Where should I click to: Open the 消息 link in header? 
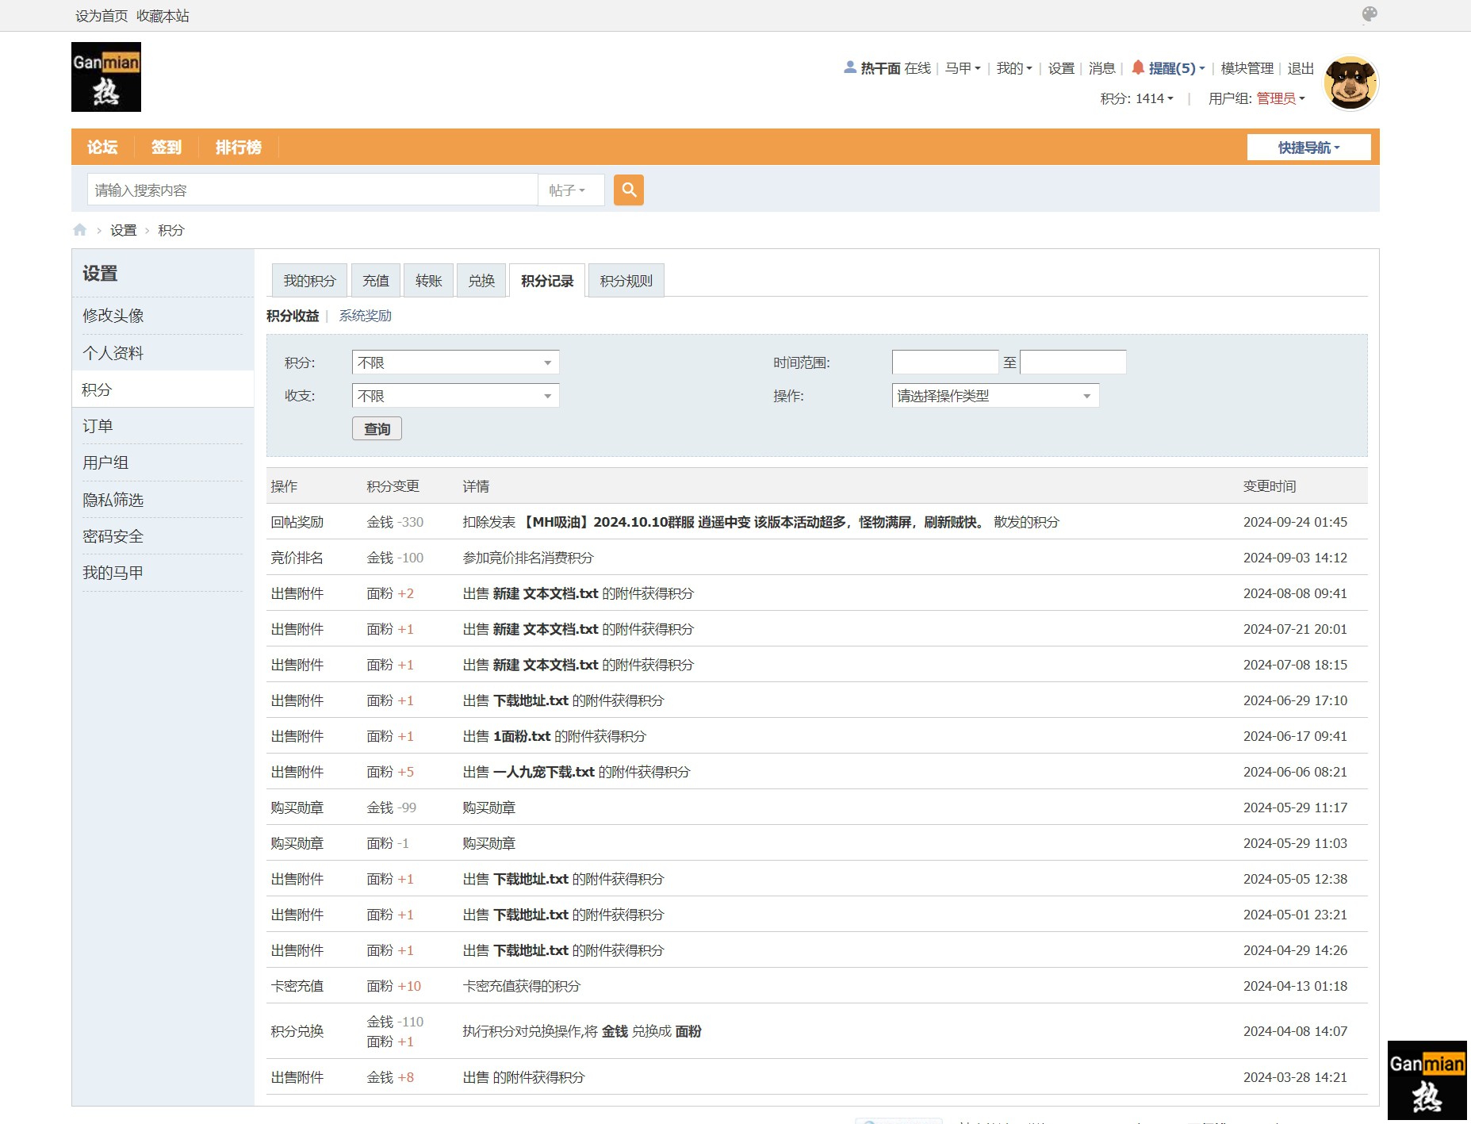click(x=1101, y=68)
